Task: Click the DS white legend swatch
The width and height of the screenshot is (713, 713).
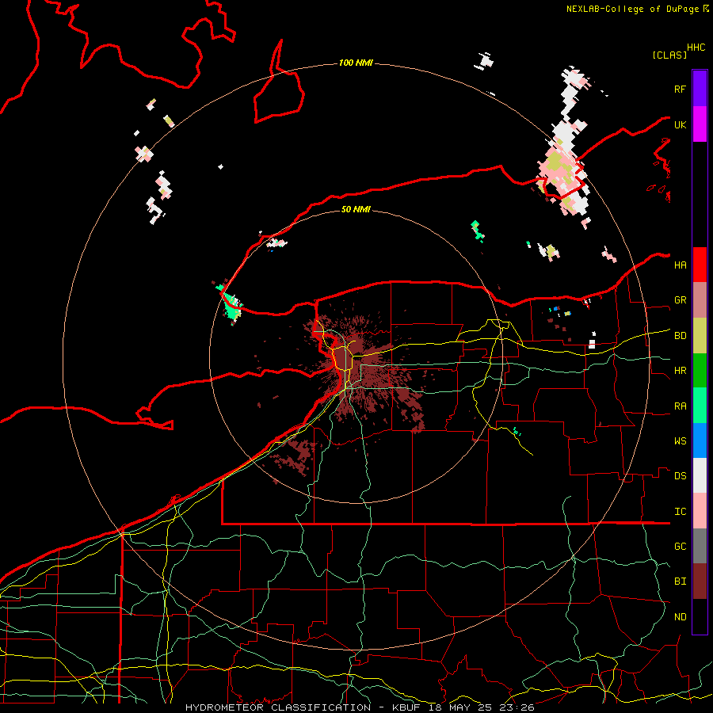Action: (x=700, y=475)
